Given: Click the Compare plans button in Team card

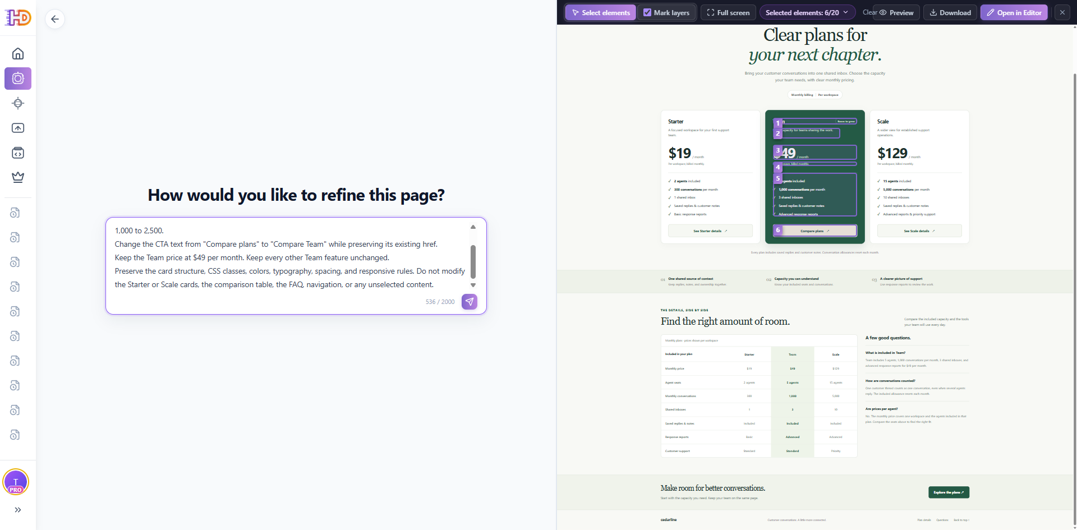Looking at the screenshot, I should pyautogui.click(x=815, y=231).
